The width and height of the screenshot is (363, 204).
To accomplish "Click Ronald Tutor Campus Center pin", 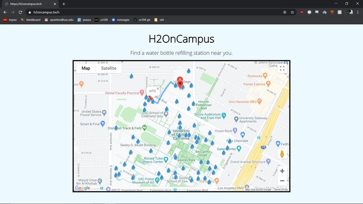I will [x=166, y=159].
